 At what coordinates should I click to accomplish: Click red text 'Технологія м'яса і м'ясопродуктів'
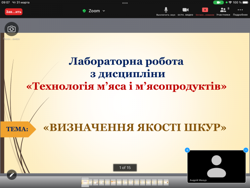point(126,87)
